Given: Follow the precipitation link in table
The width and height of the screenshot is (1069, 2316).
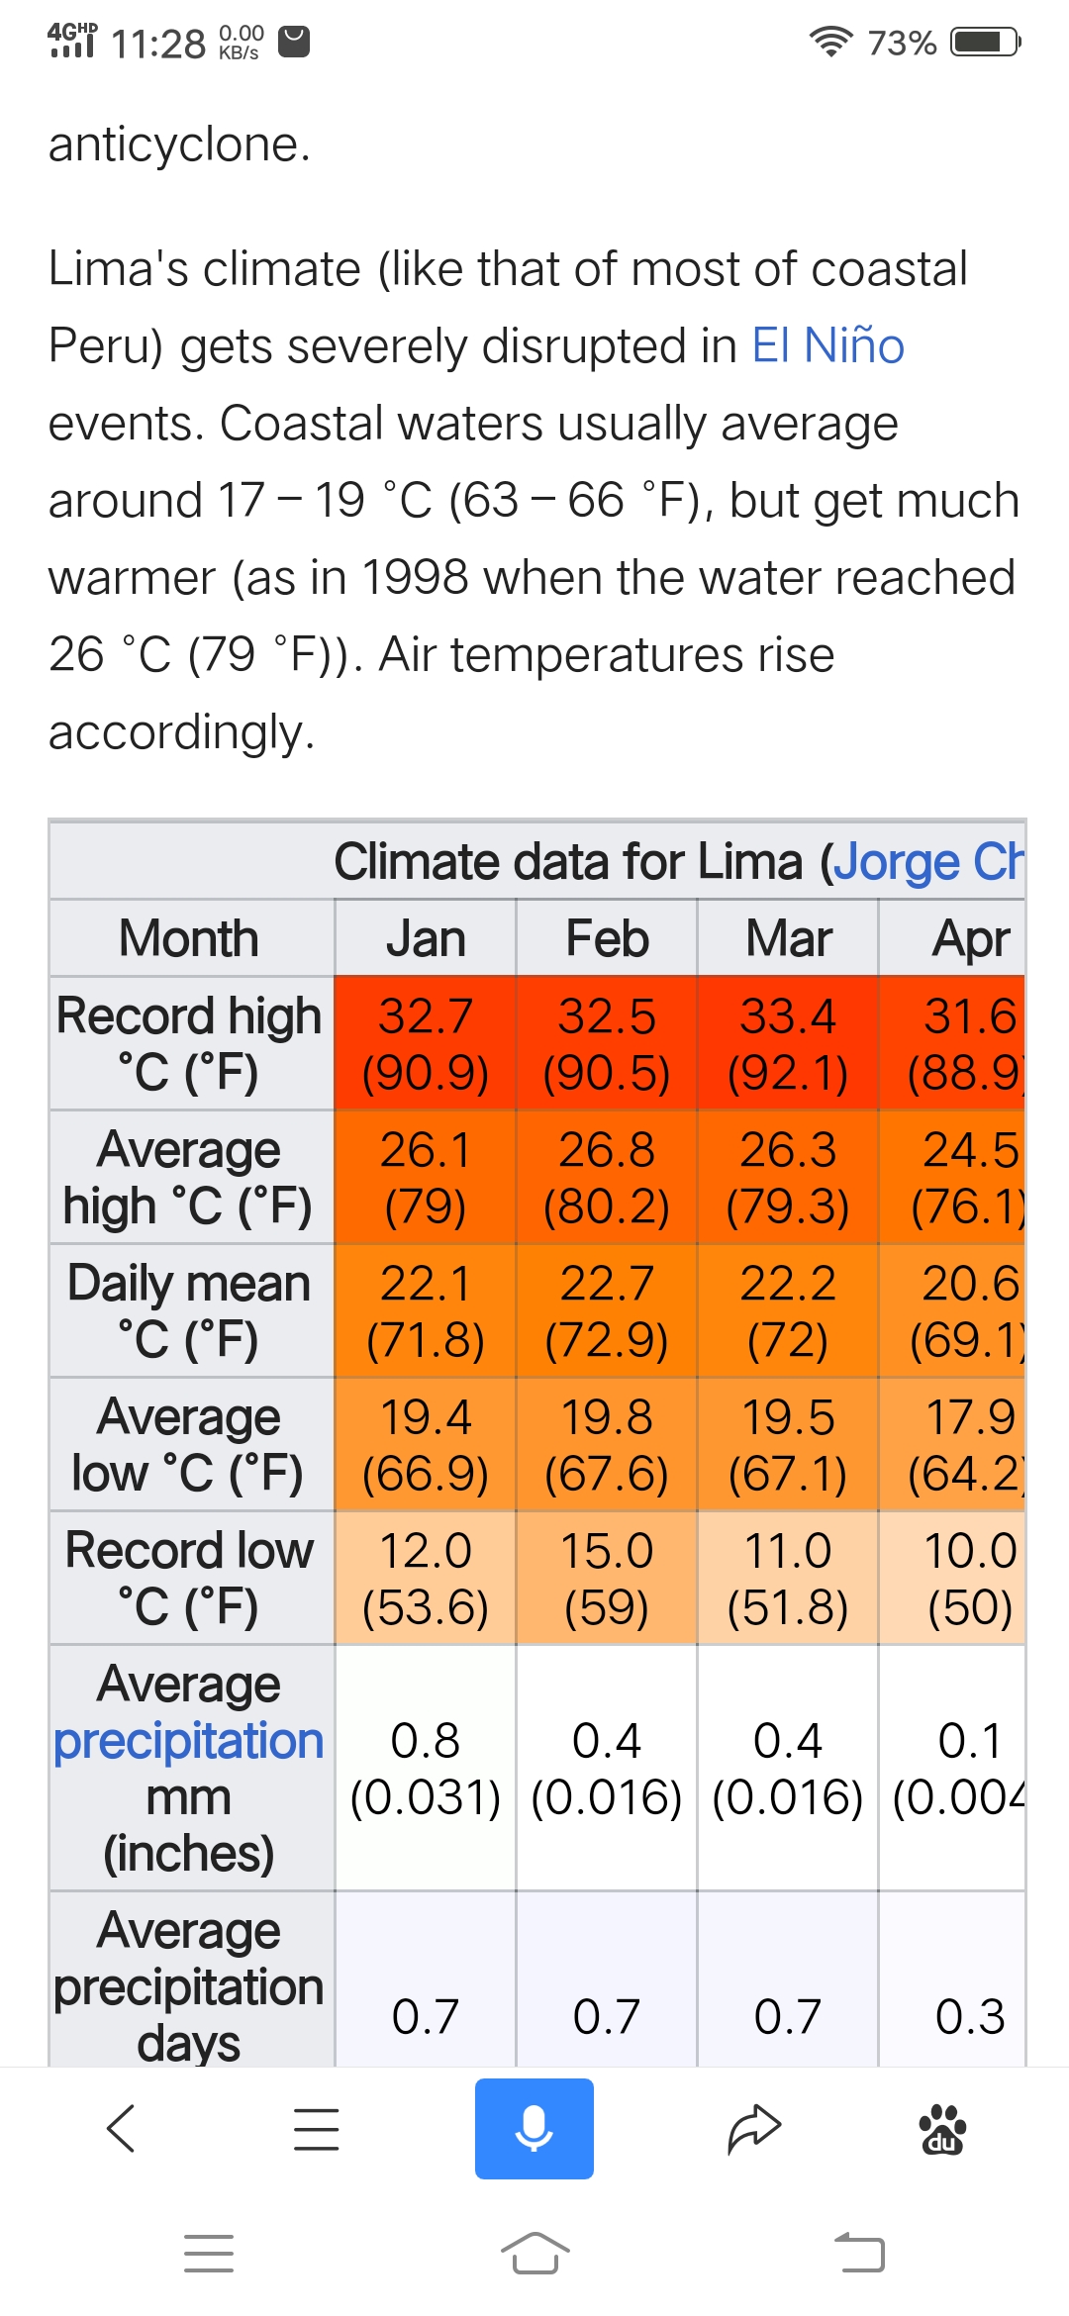Looking at the screenshot, I should click(189, 1741).
